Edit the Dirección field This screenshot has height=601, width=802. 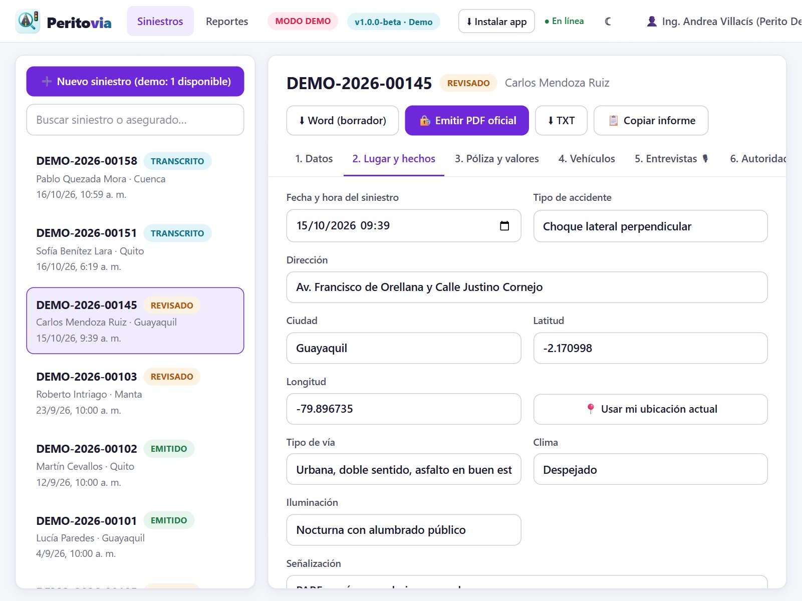(x=527, y=287)
